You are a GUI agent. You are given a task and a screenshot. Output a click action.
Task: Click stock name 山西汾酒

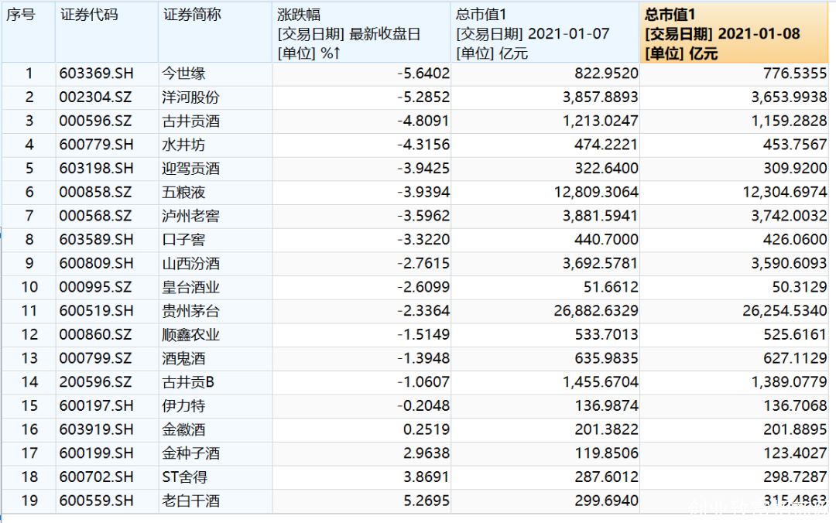click(190, 263)
